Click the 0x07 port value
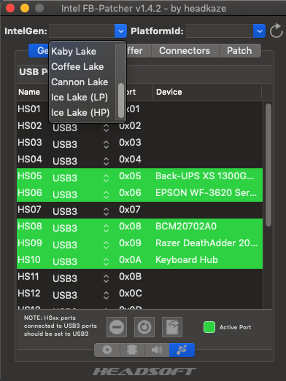286x381 pixels. click(129, 210)
